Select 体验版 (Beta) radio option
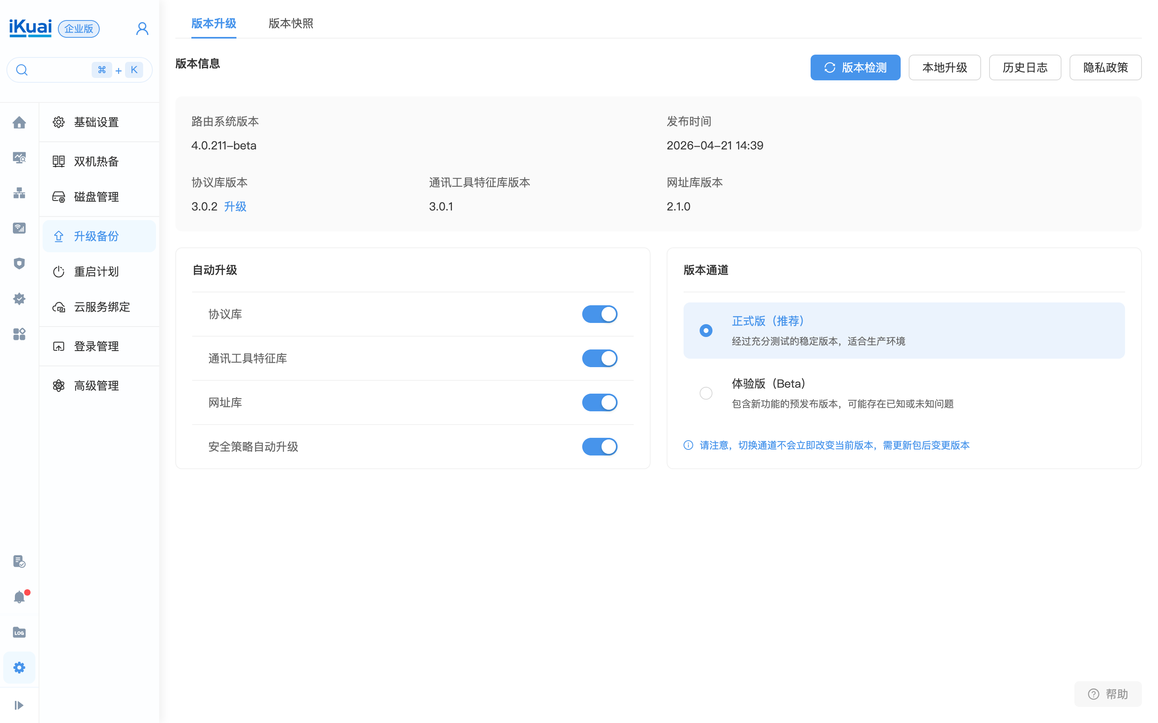 [x=706, y=393]
